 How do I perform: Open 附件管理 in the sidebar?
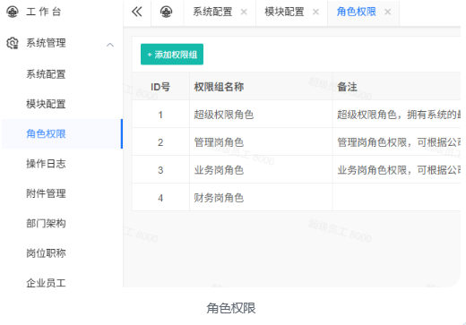[x=46, y=193]
